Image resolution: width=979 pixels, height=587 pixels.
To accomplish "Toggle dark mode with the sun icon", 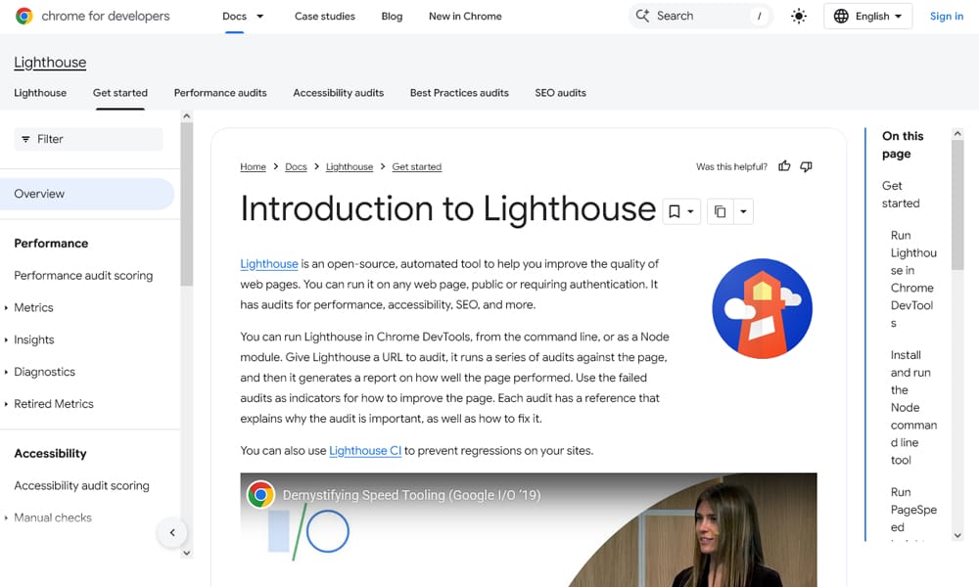I will point(799,16).
